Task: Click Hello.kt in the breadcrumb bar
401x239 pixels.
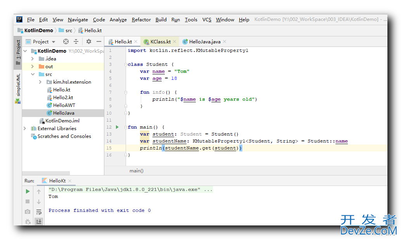Action: pyautogui.click(x=90, y=30)
